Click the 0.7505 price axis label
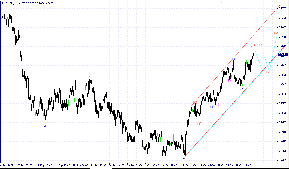This screenshot has width=289, height=169. [x=282, y=113]
